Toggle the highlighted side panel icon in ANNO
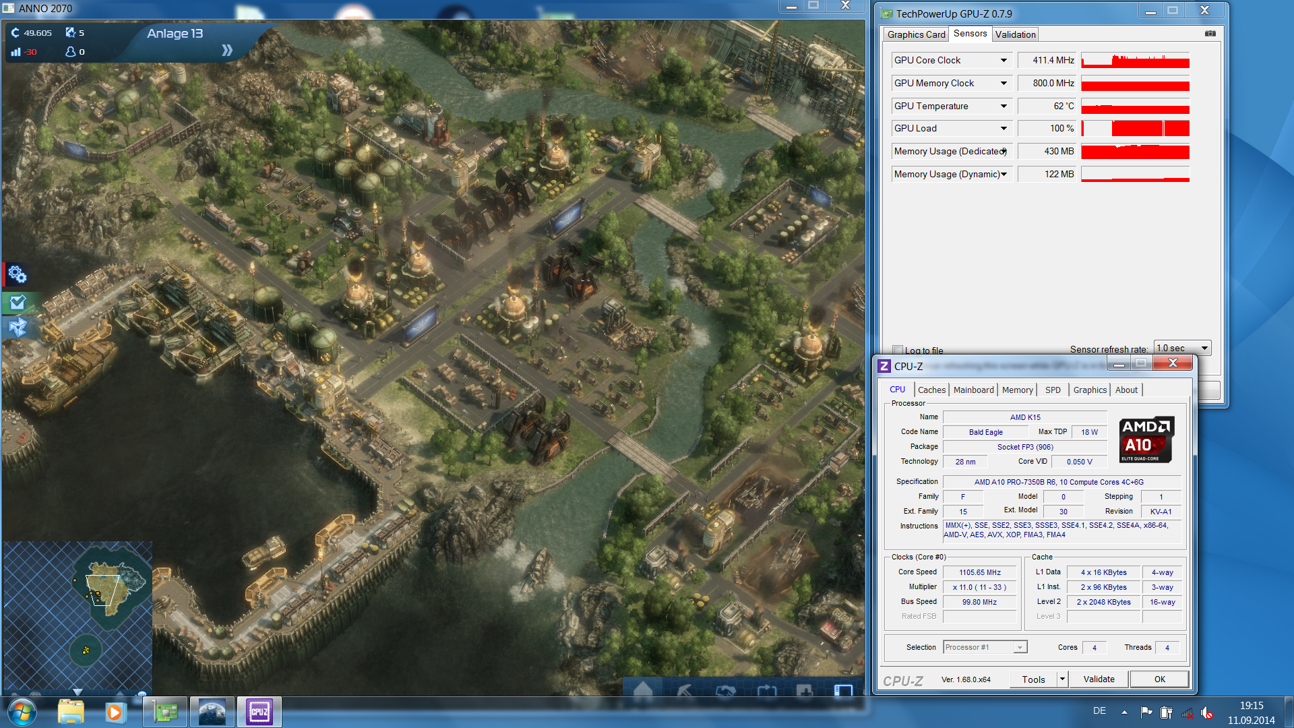1294x728 pixels. point(843,690)
